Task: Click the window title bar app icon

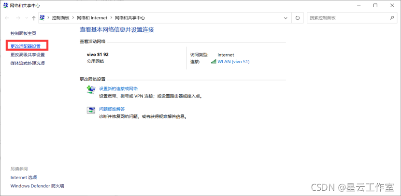Action: coord(5,5)
